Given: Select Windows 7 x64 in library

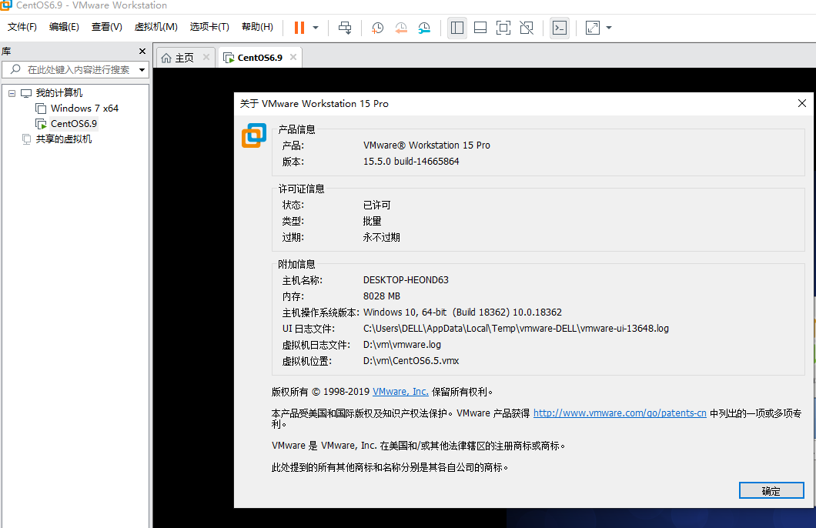Looking at the screenshot, I should (84, 109).
